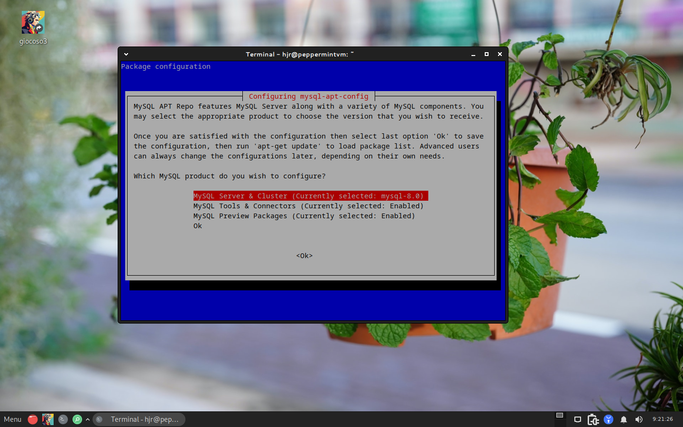Select the MySQL Preview Packages option
Viewport: 683px width, 427px height.
click(x=304, y=216)
